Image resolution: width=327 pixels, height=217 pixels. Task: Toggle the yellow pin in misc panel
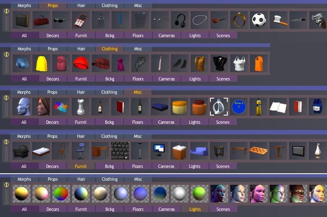(6, 97)
